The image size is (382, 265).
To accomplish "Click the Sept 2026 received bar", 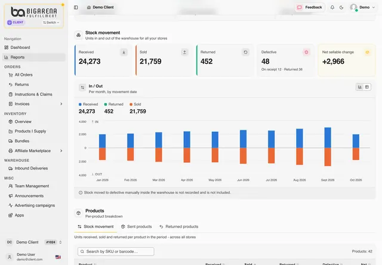I will (x=328, y=138).
